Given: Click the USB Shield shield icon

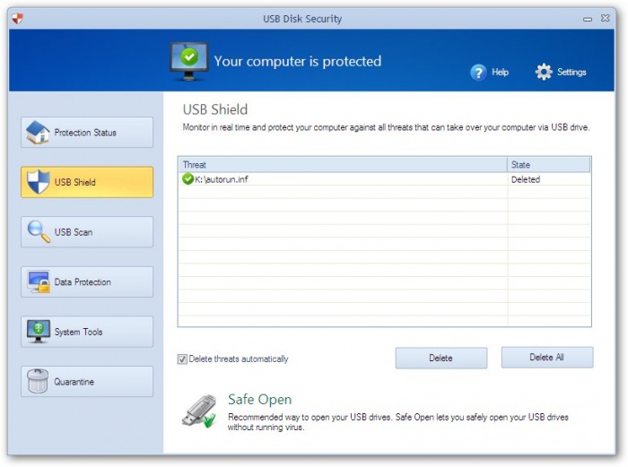Looking at the screenshot, I should [x=38, y=182].
